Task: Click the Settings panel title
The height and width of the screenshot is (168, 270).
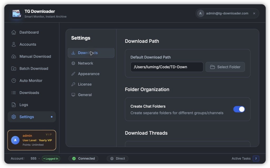Action: click(81, 38)
